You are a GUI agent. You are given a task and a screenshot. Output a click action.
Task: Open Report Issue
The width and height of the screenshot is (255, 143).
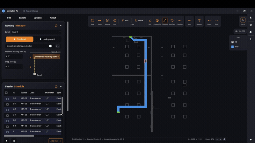[30, 11]
